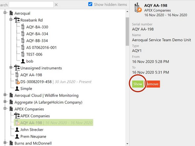Click the AQY AA-198 detail panel instrument icon
Image resolution: width=195 pixels, height=146 pixels.
pos(138,8)
